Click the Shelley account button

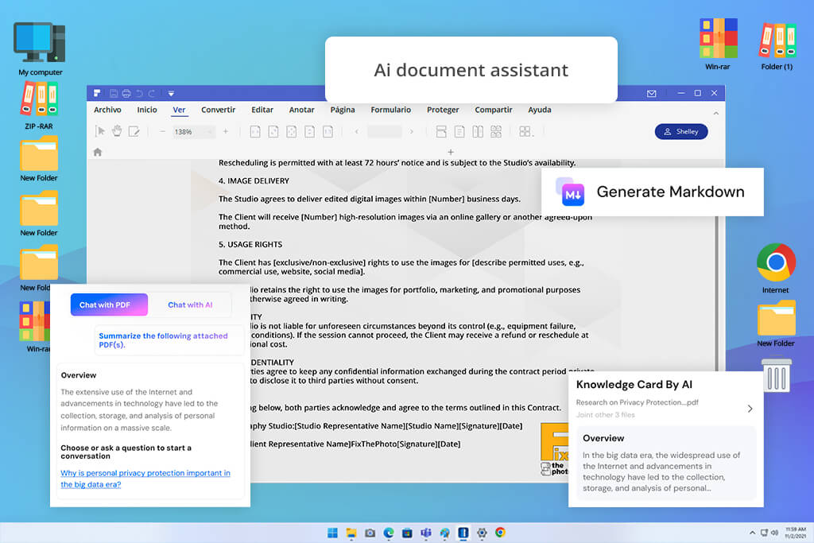tap(681, 131)
